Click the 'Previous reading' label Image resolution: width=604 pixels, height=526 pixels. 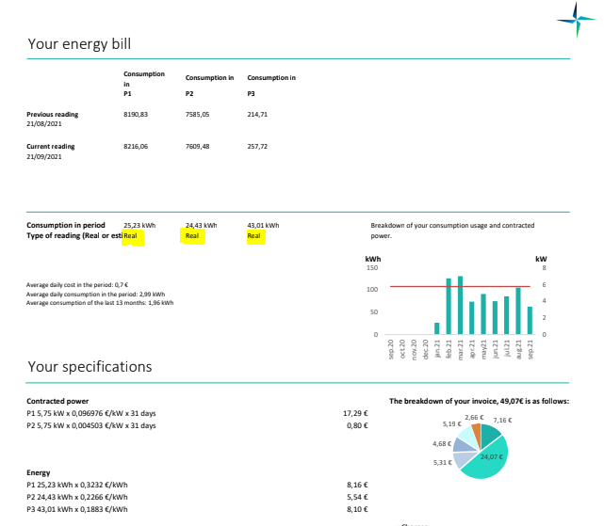(53, 114)
